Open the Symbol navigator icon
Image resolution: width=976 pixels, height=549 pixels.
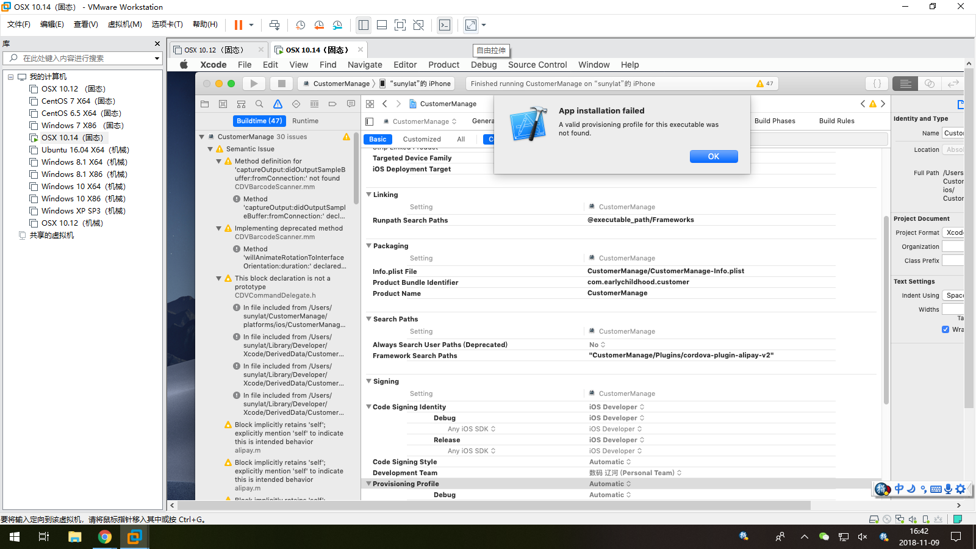[241, 104]
